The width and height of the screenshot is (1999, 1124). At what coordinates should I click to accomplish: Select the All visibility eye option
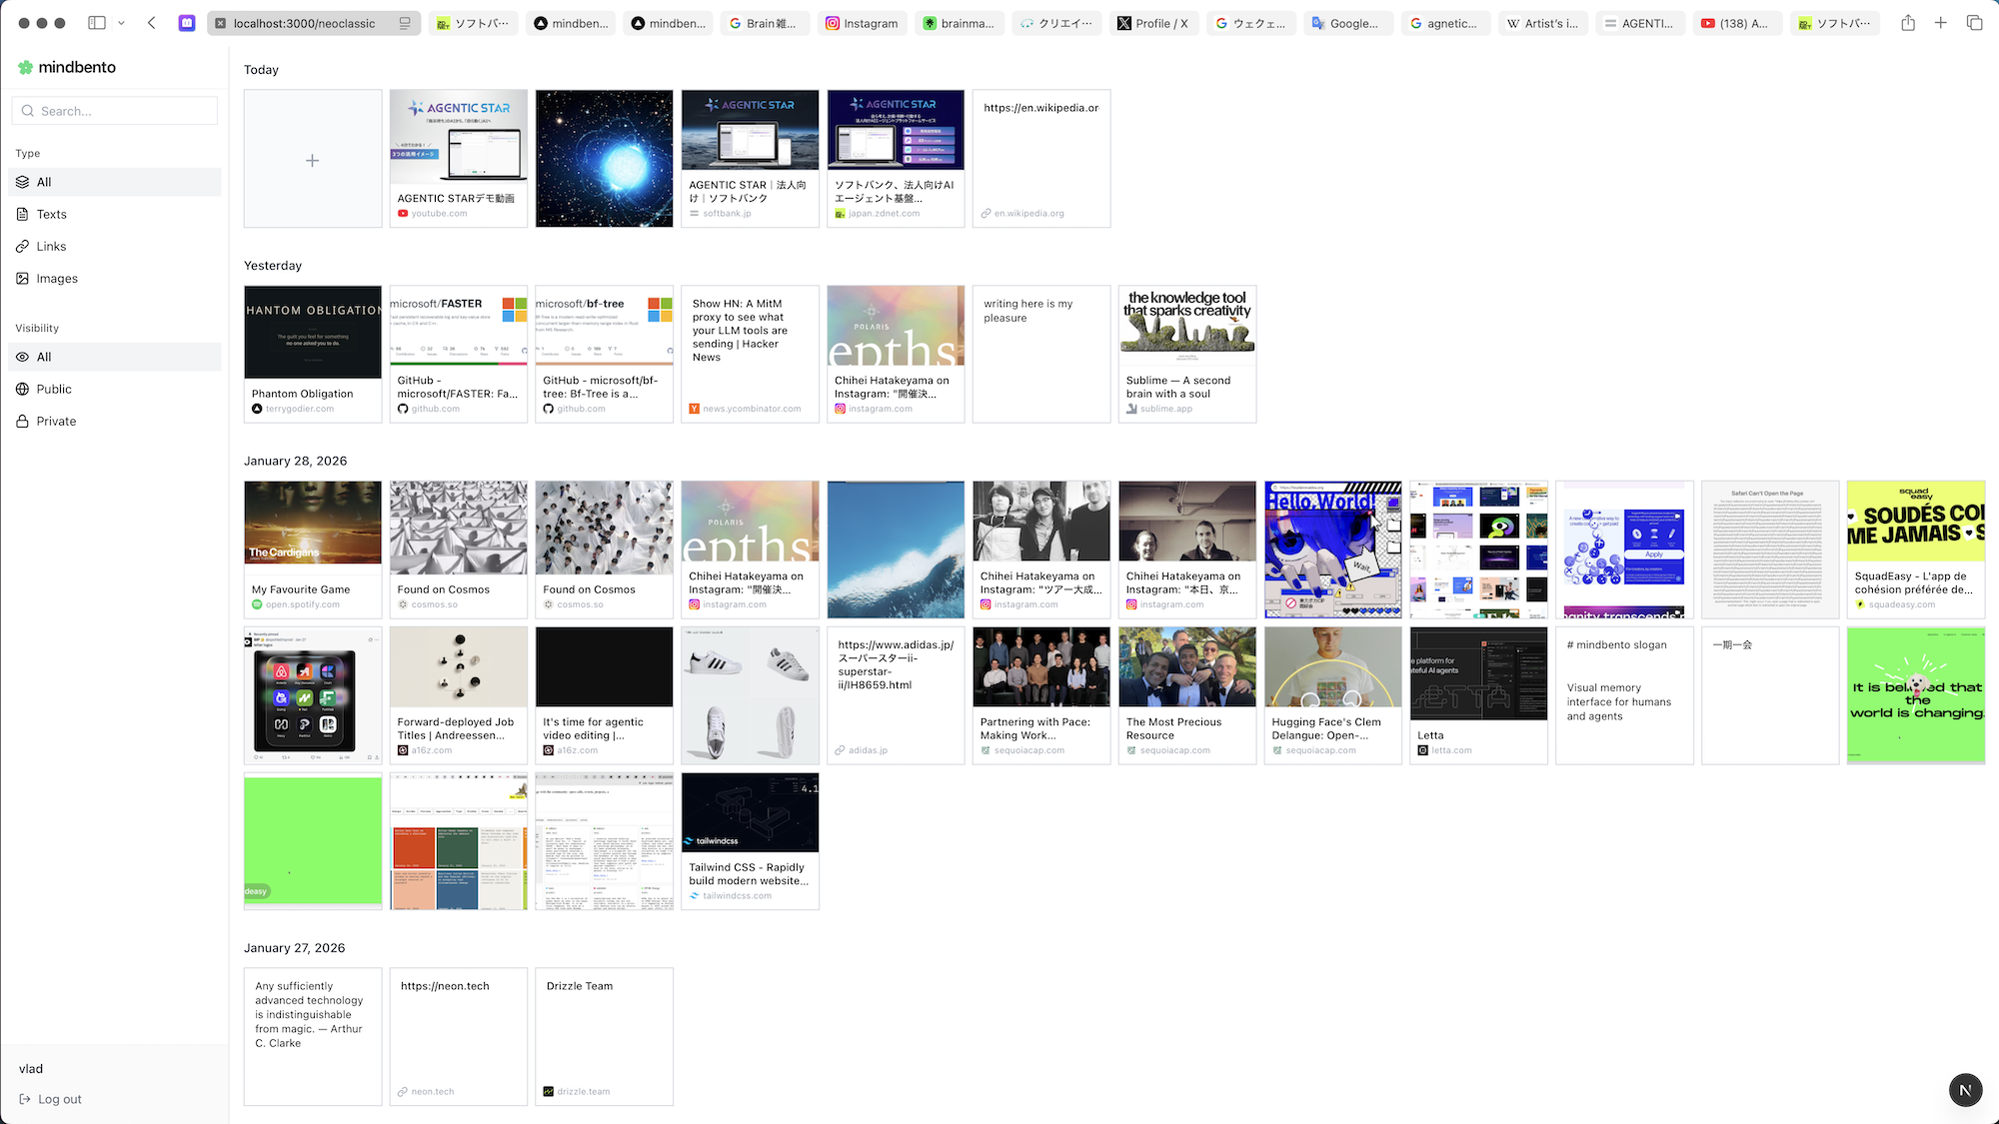[x=23, y=357]
